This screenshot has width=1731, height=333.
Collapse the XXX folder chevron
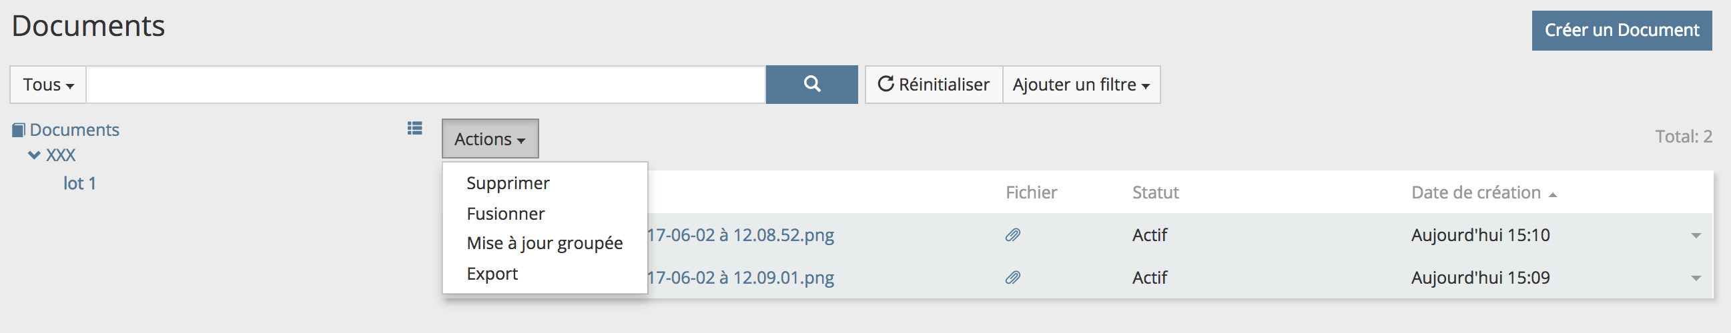click(x=34, y=155)
